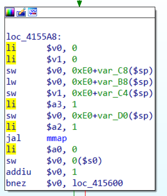Click the $v1 operand in 'li $v1, 0'
The width and height of the screenshot is (167, 196).
(x=55, y=59)
